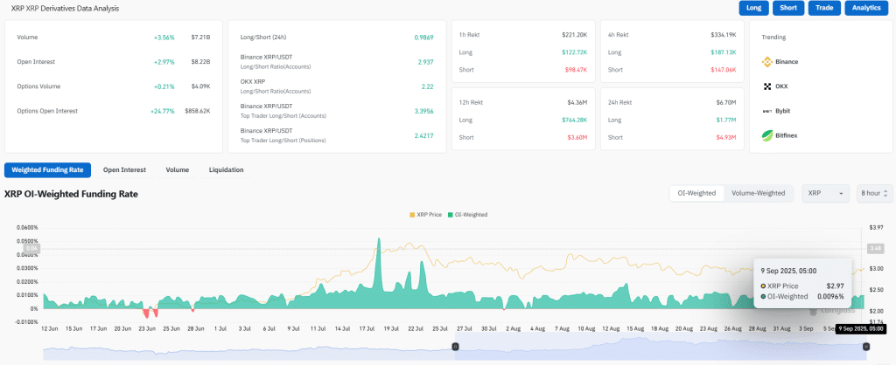Click the Binance logo icon in Trending

coord(767,62)
